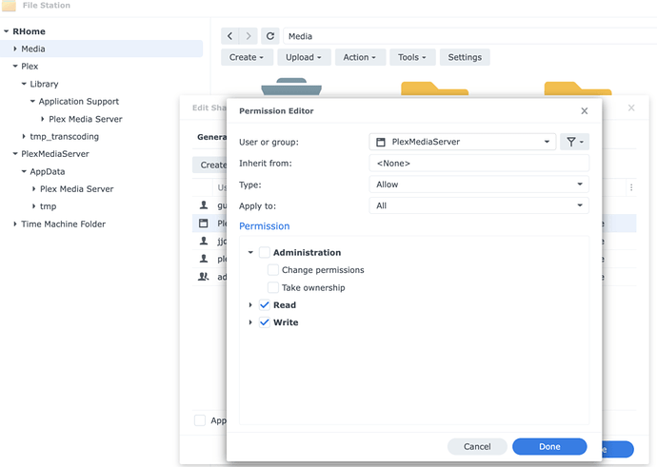Select the tmp folder in tree

pos(49,206)
